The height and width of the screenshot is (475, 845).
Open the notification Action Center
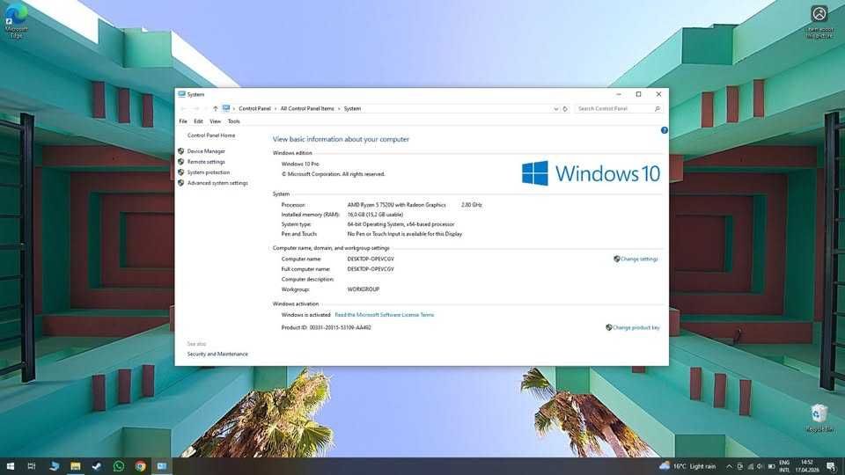pos(832,466)
